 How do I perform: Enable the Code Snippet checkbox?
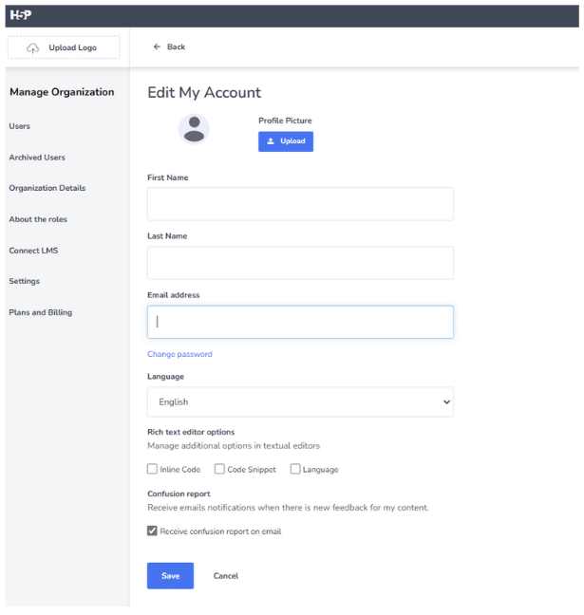point(219,469)
